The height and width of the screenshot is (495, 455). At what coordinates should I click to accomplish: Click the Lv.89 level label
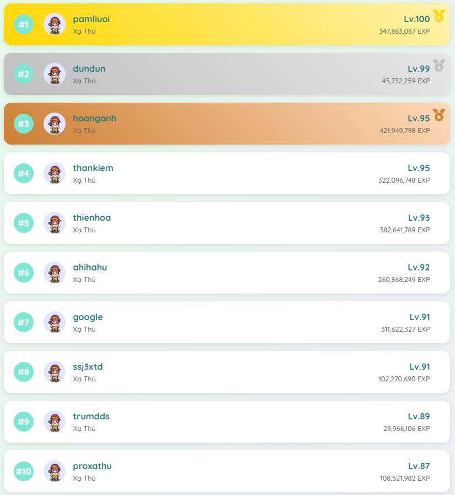[419, 416]
